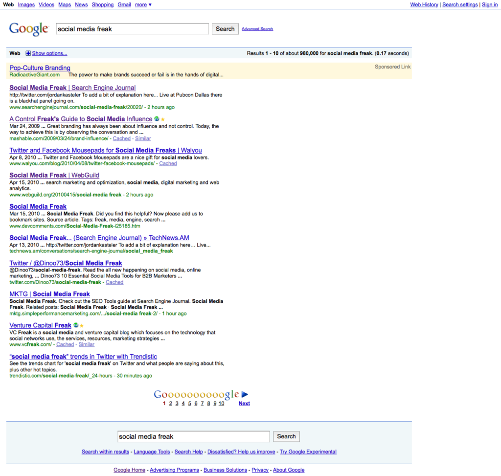
Task: Go to results page 7
Action: click(x=202, y=404)
